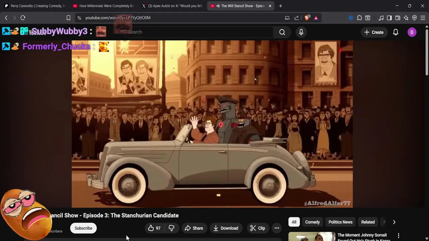The width and height of the screenshot is (429, 241).
Task: Select the All filter chip
Action: click(x=294, y=222)
